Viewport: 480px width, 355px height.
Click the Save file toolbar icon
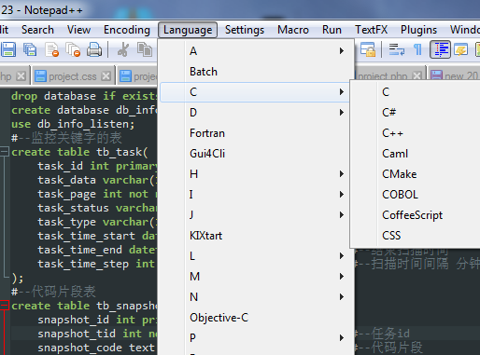tap(8, 49)
